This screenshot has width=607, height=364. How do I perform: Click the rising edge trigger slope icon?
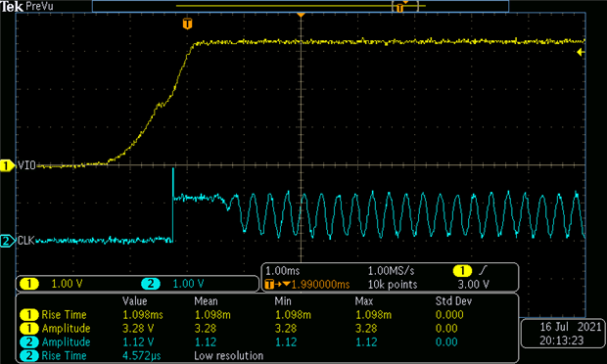pyautogui.click(x=483, y=270)
